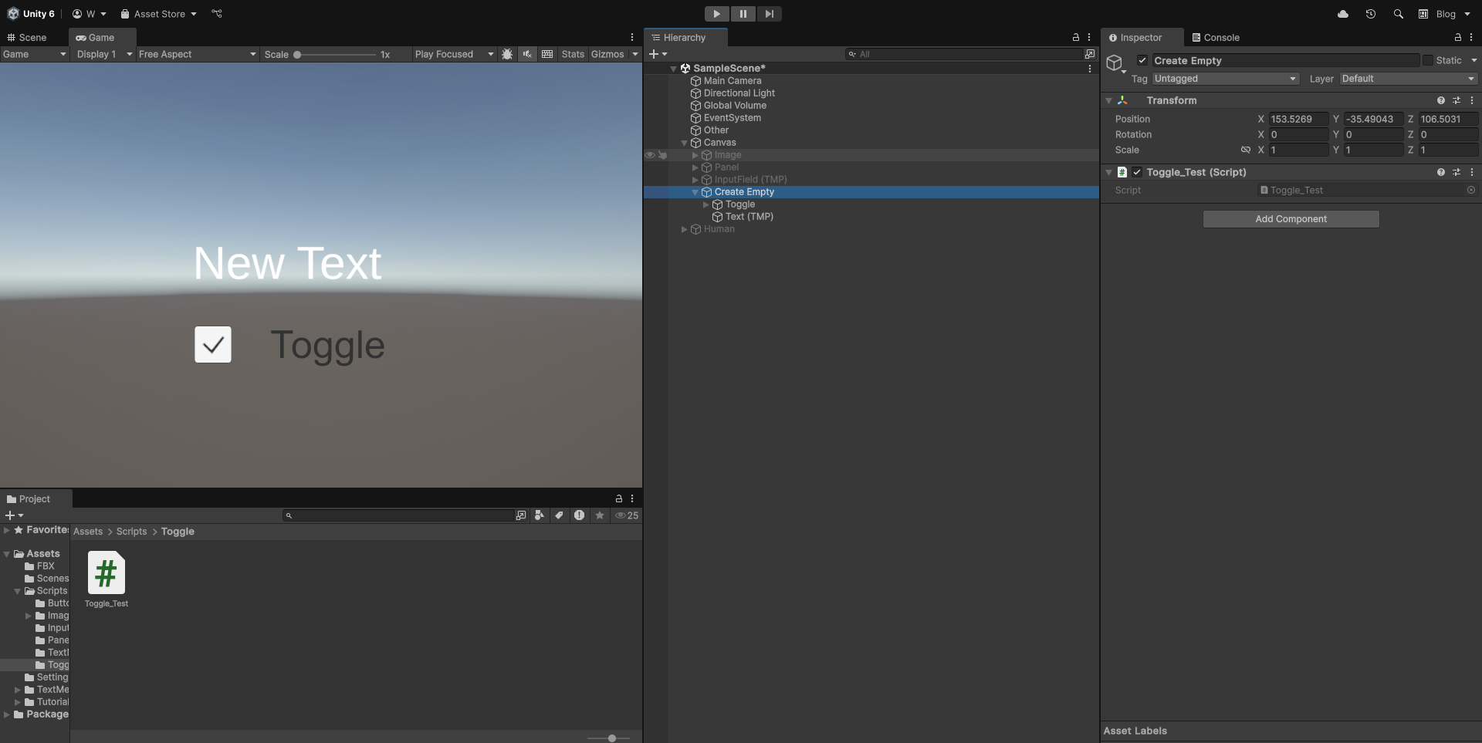Open the Tag dropdown in the Inspector
The image size is (1482, 743).
click(x=1226, y=79)
